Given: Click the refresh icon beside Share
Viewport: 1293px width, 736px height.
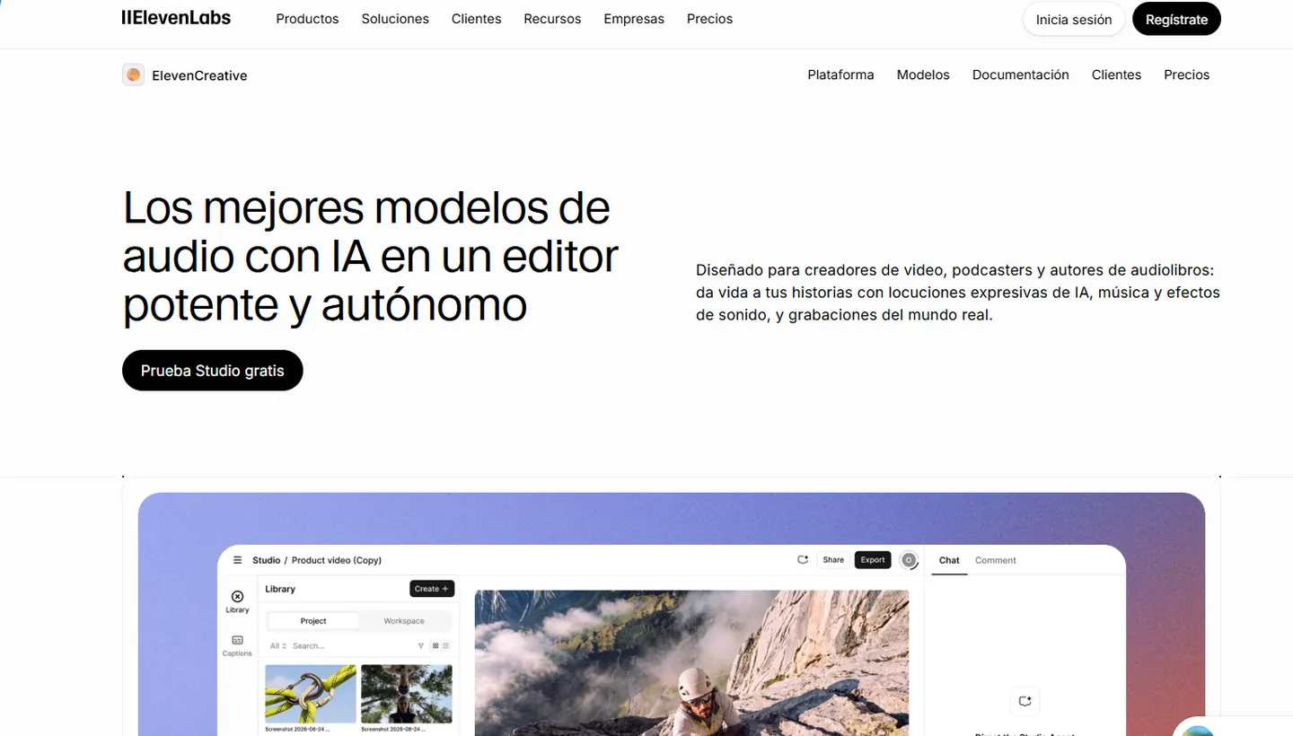Looking at the screenshot, I should [803, 560].
